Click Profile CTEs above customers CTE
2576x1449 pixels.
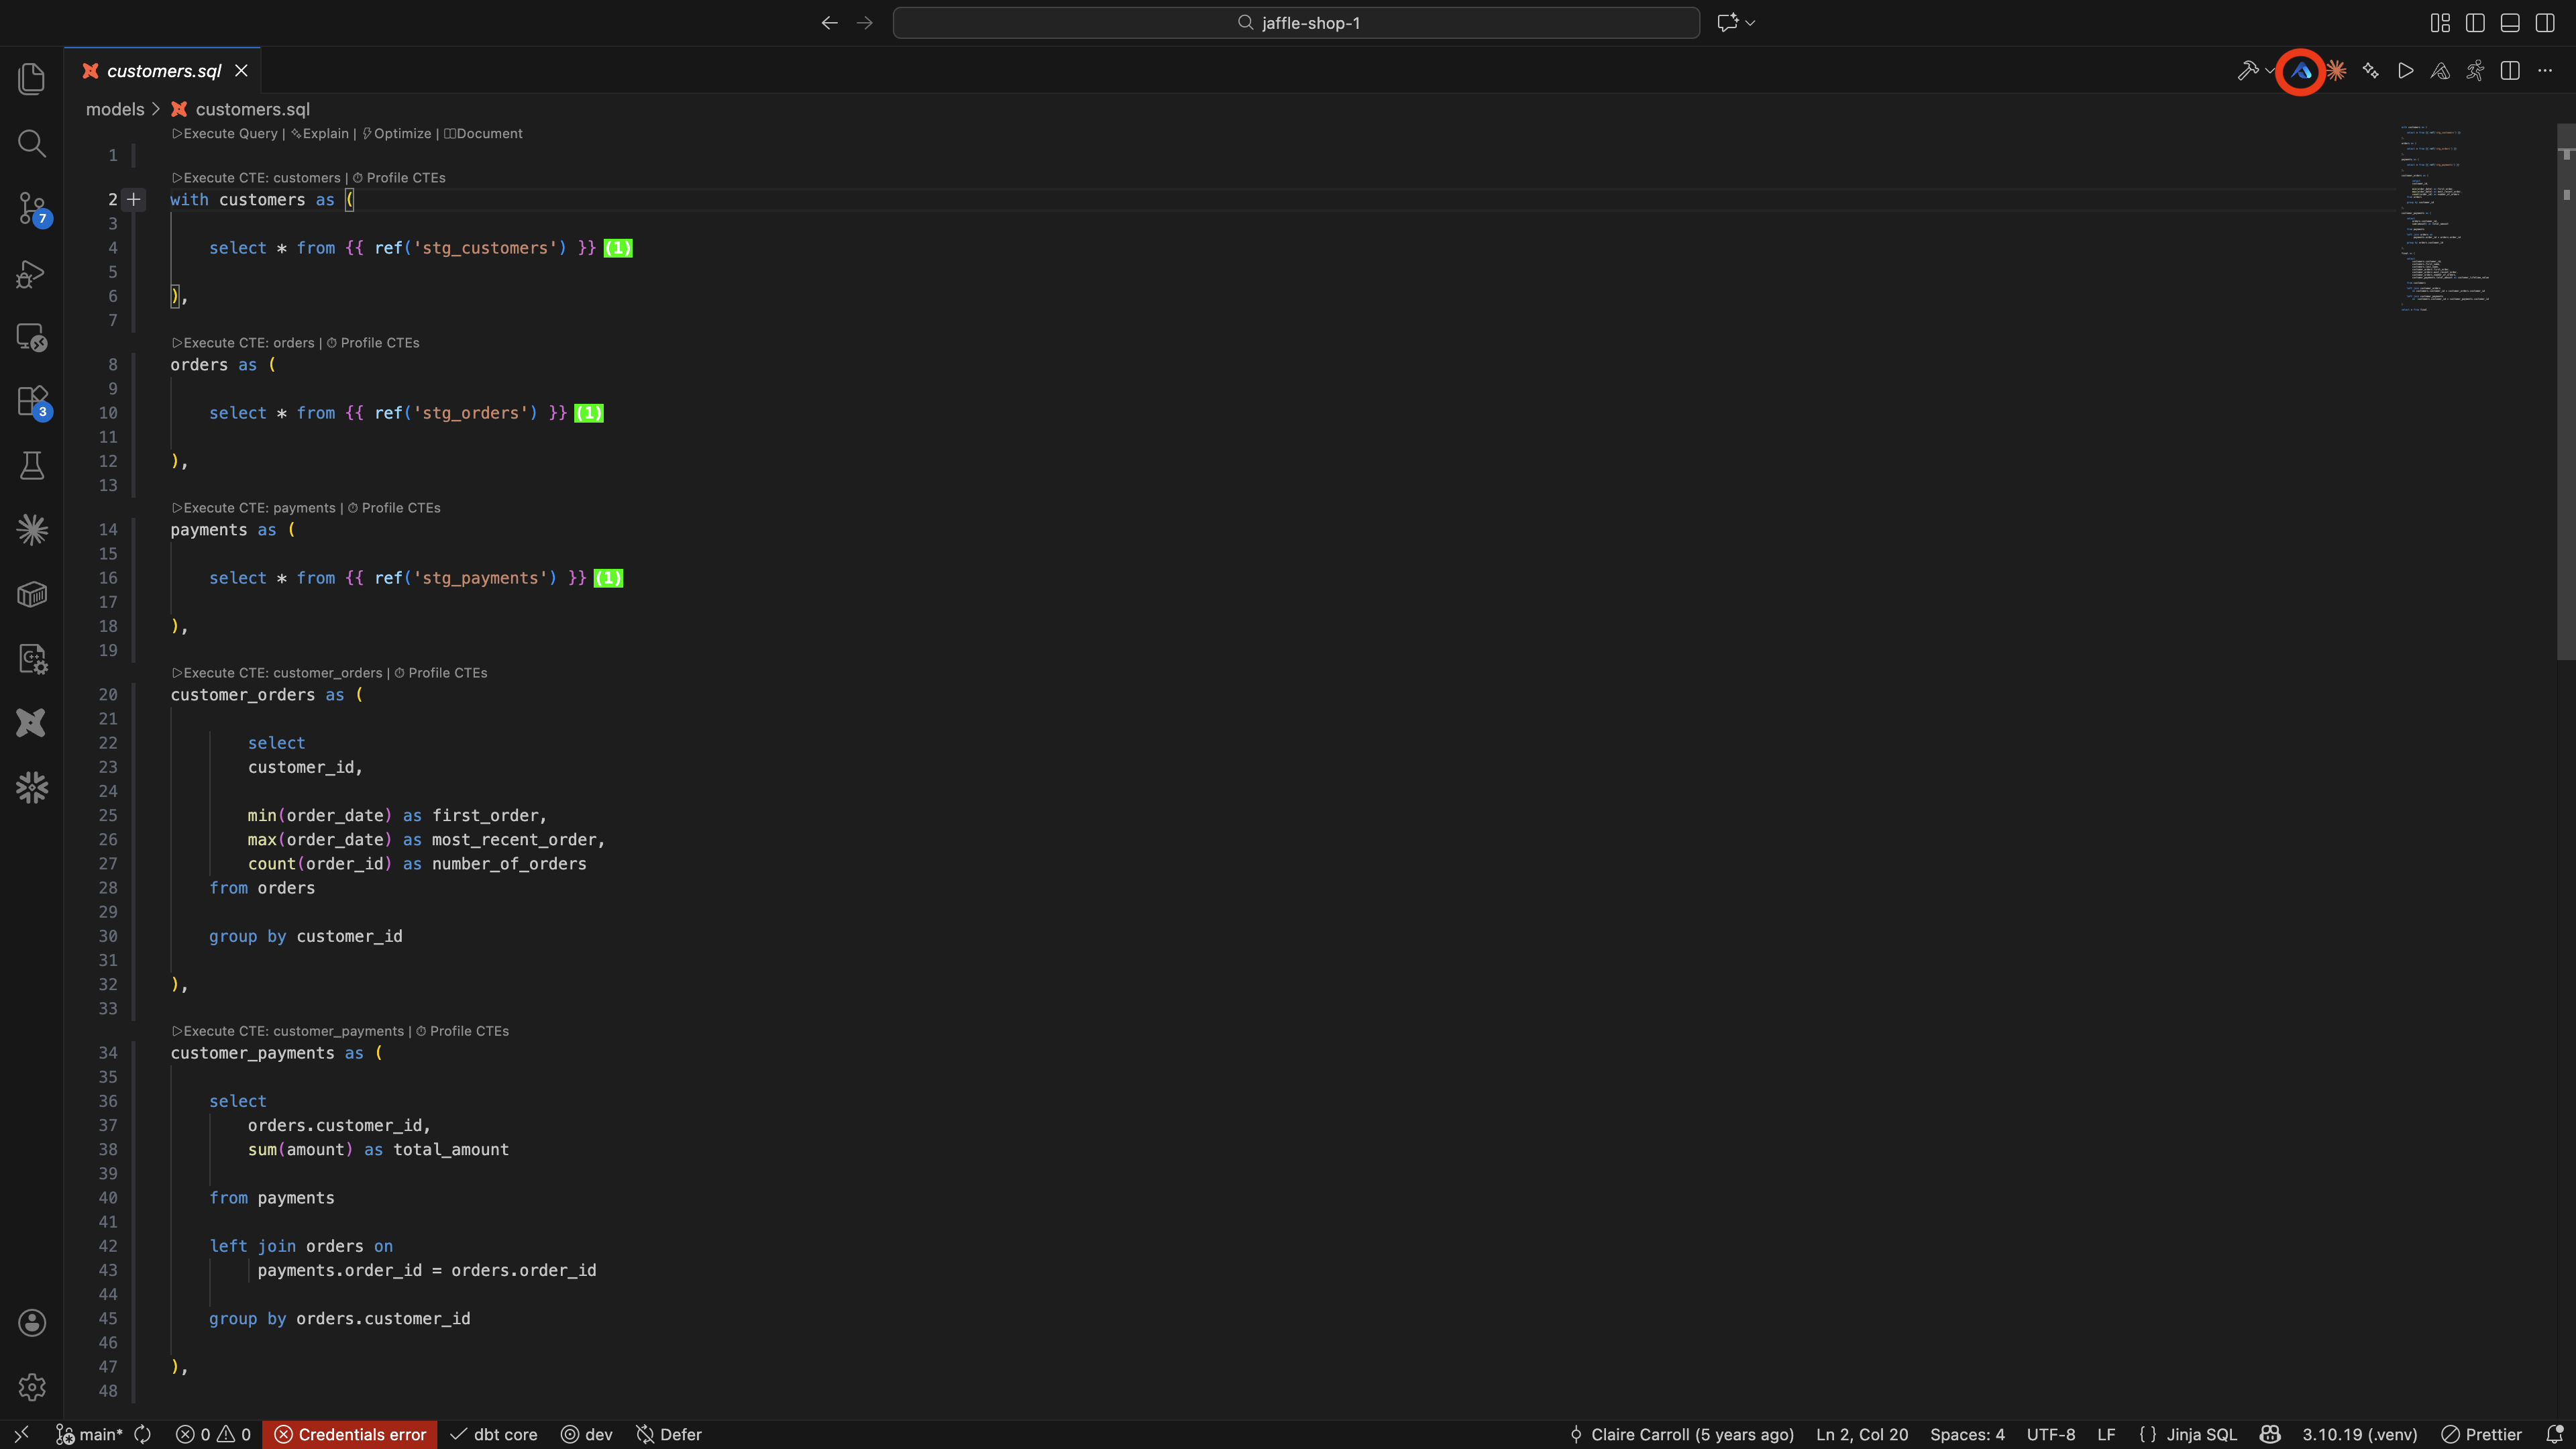click(399, 178)
